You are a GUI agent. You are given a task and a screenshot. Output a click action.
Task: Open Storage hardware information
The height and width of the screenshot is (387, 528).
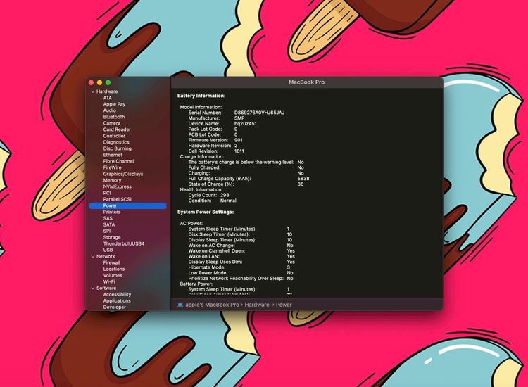pyautogui.click(x=112, y=237)
